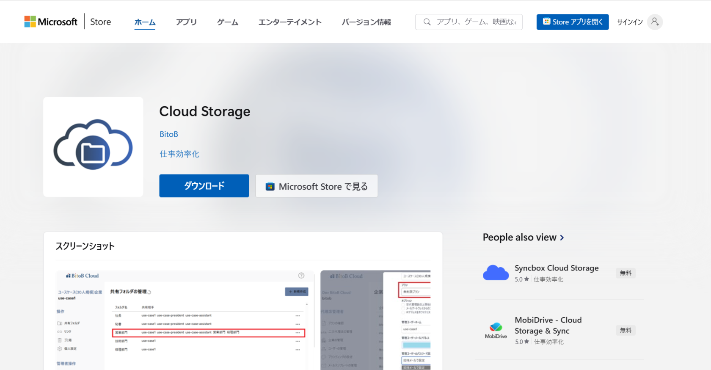Open the ゲーム tab
711x370 pixels.
point(228,22)
